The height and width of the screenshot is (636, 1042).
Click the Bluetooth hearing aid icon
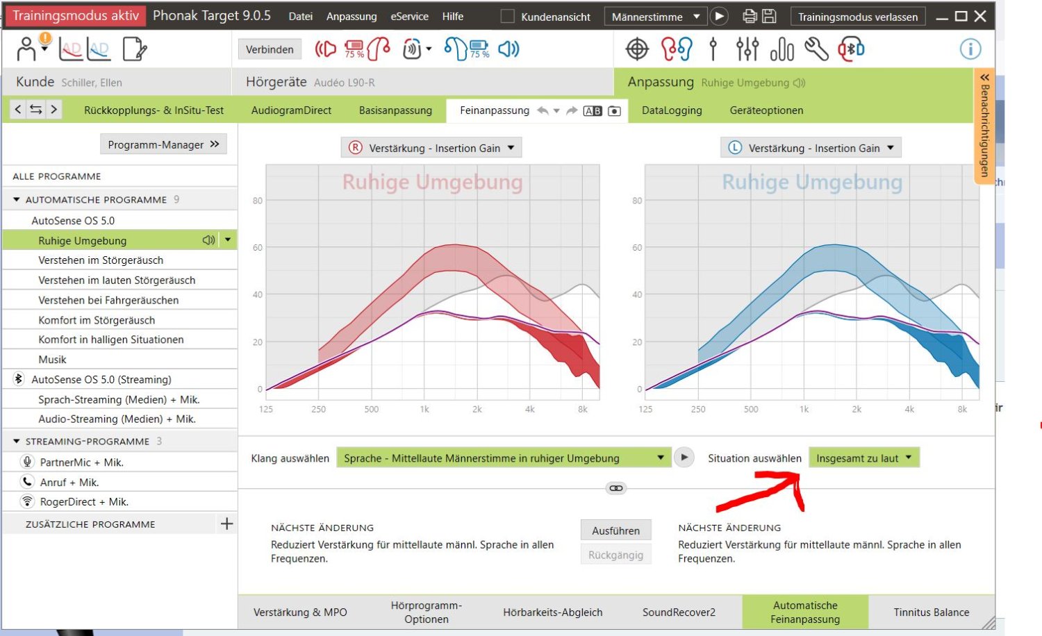[851, 49]
